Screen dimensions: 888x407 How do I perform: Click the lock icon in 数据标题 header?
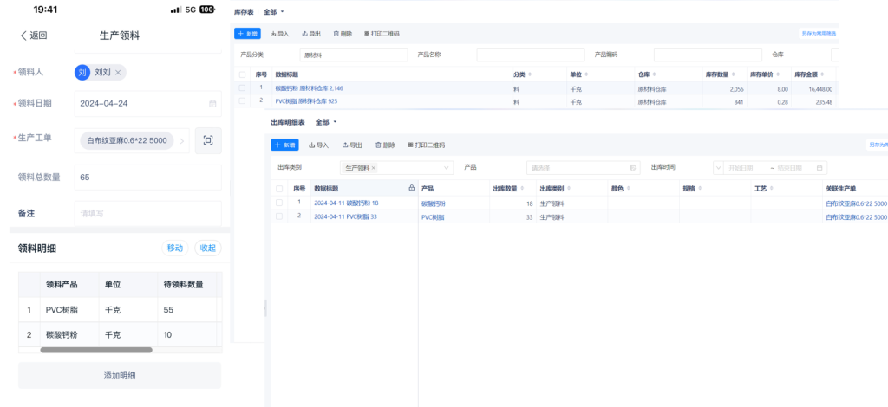[411, 188]
